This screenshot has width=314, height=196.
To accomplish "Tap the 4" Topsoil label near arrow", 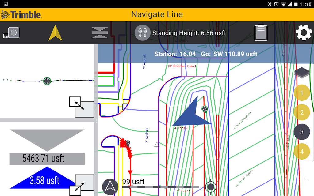I will [x=181, y=128].
